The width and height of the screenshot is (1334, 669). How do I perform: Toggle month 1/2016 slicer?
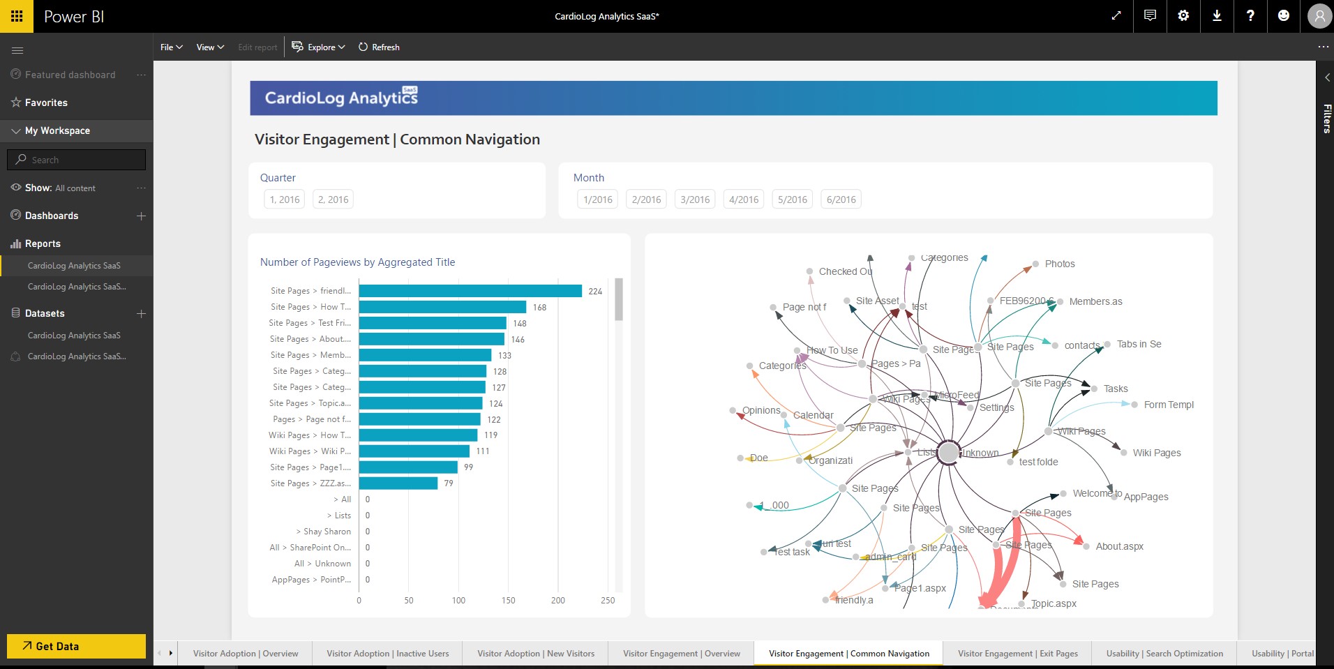tap(598, 200)
